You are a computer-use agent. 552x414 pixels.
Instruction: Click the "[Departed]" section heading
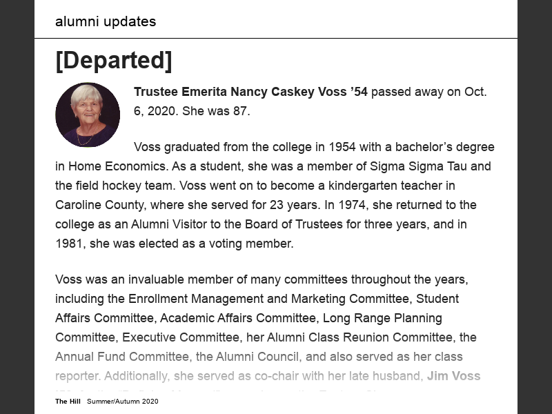pos(114,61)
